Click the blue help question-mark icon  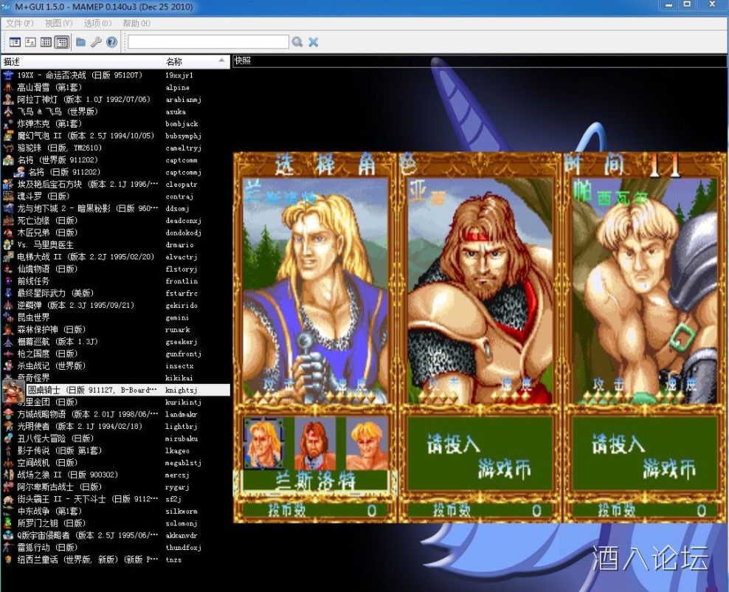pyautogui.click(x=111, y=42)
